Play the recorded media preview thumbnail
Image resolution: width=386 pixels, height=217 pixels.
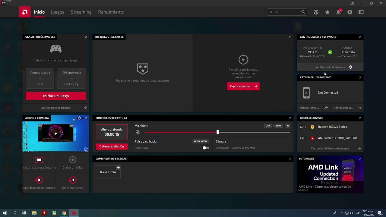(x=56, y=134)
